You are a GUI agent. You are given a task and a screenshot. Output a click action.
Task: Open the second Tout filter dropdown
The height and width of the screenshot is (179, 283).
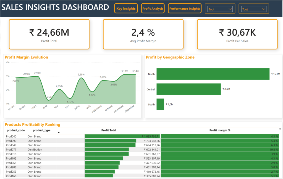(x=253, y=9)
